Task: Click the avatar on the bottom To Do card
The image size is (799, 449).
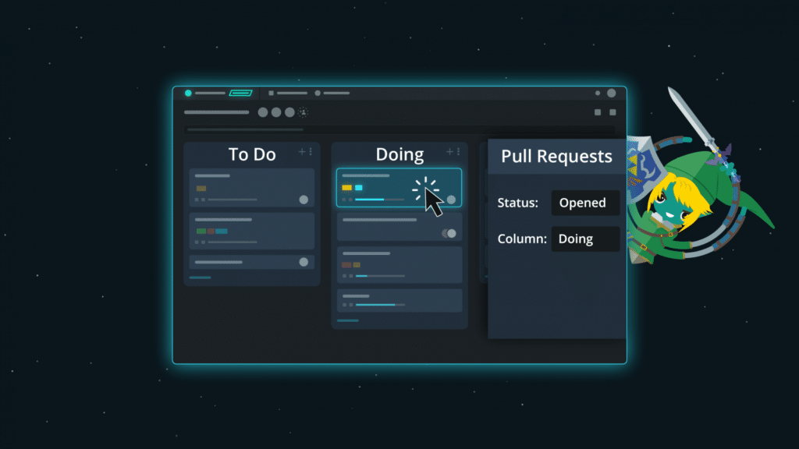Action: tap(303, 260)
